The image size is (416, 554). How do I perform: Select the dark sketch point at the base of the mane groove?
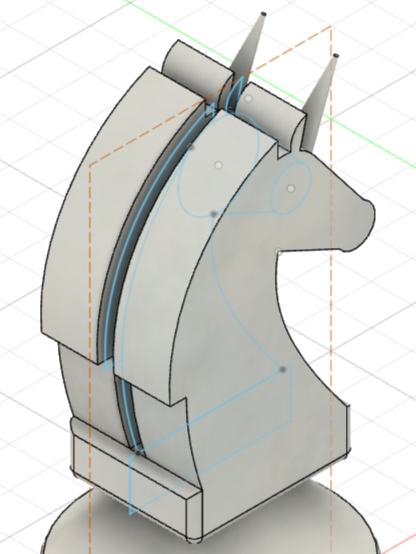[x=138, y=452]
